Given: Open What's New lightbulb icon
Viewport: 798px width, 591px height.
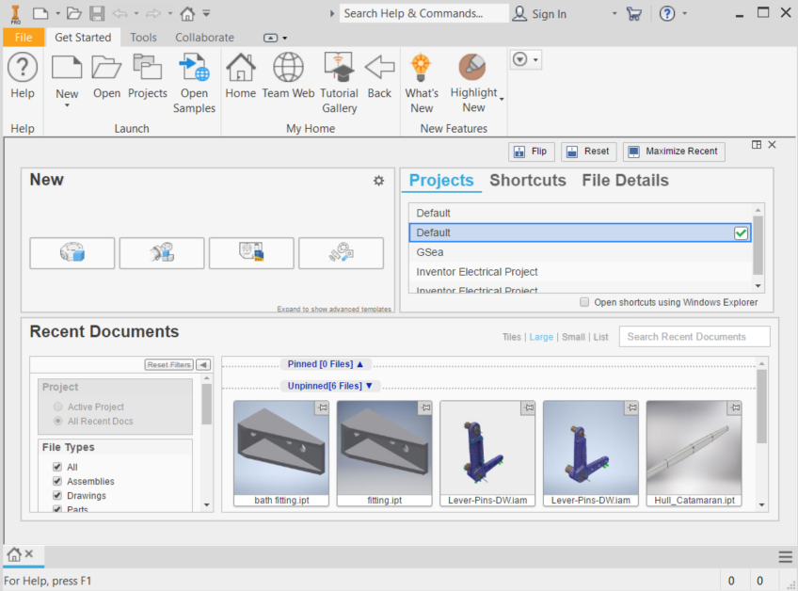Looking at the screenshot, I should coord(422,67).
